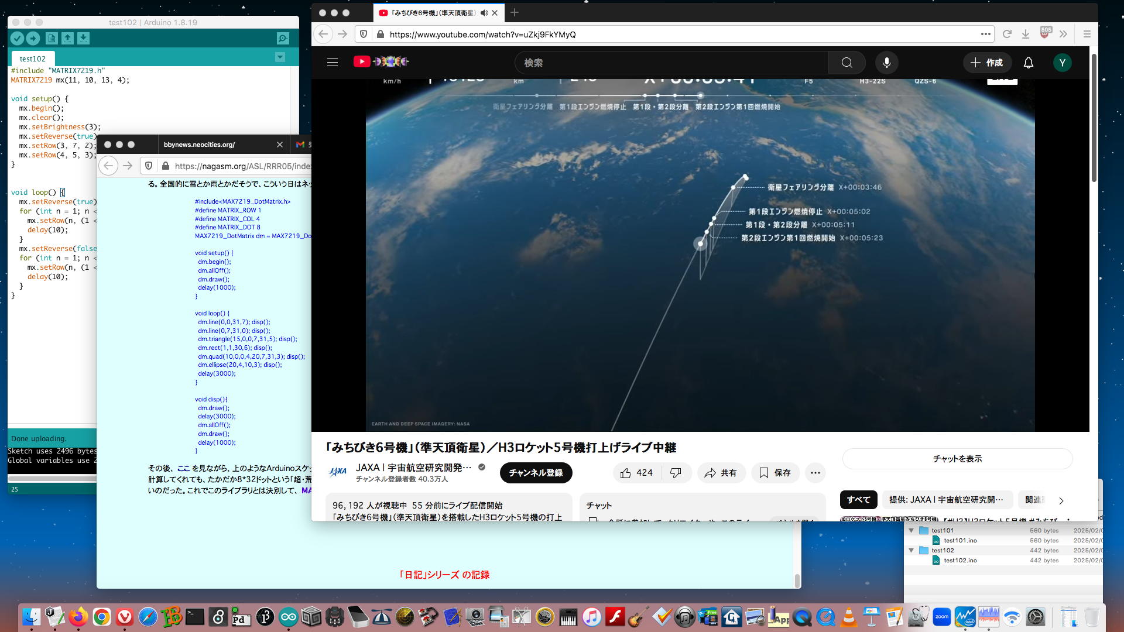
Task: Open the Arduino Serial Monitor
Action: pyautogui.click(x=283, y=39)
